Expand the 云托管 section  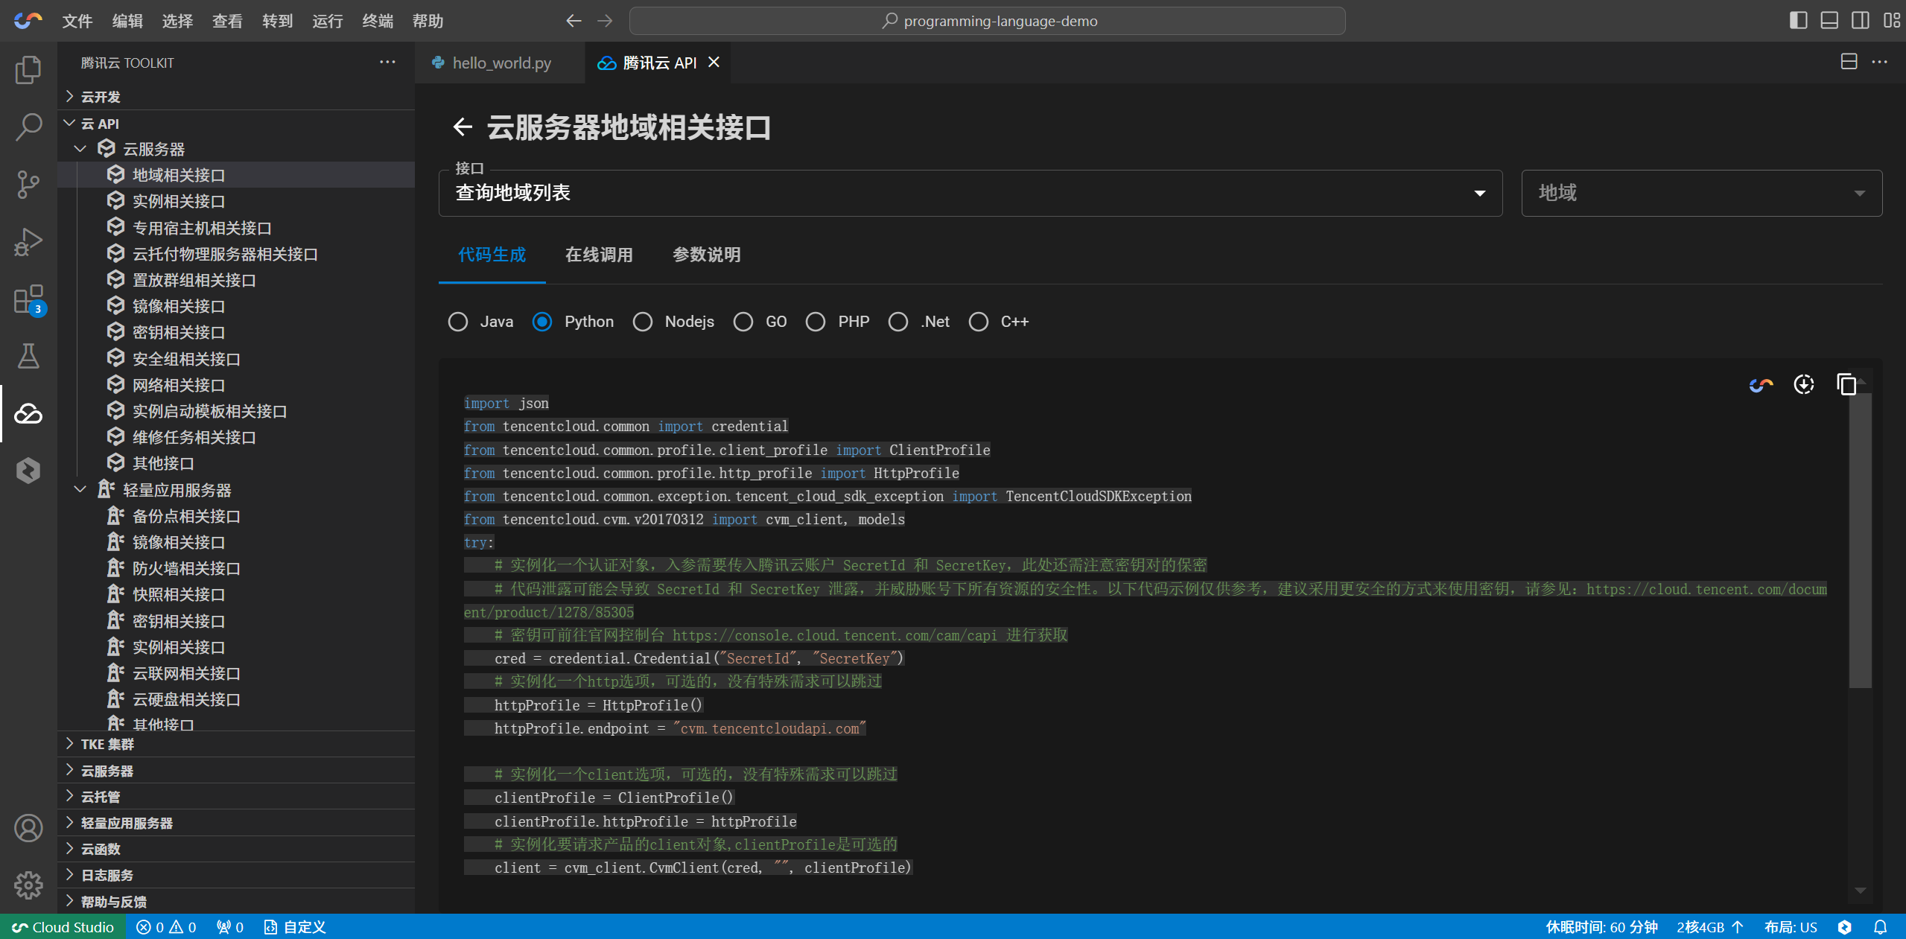tap(236, 797)
